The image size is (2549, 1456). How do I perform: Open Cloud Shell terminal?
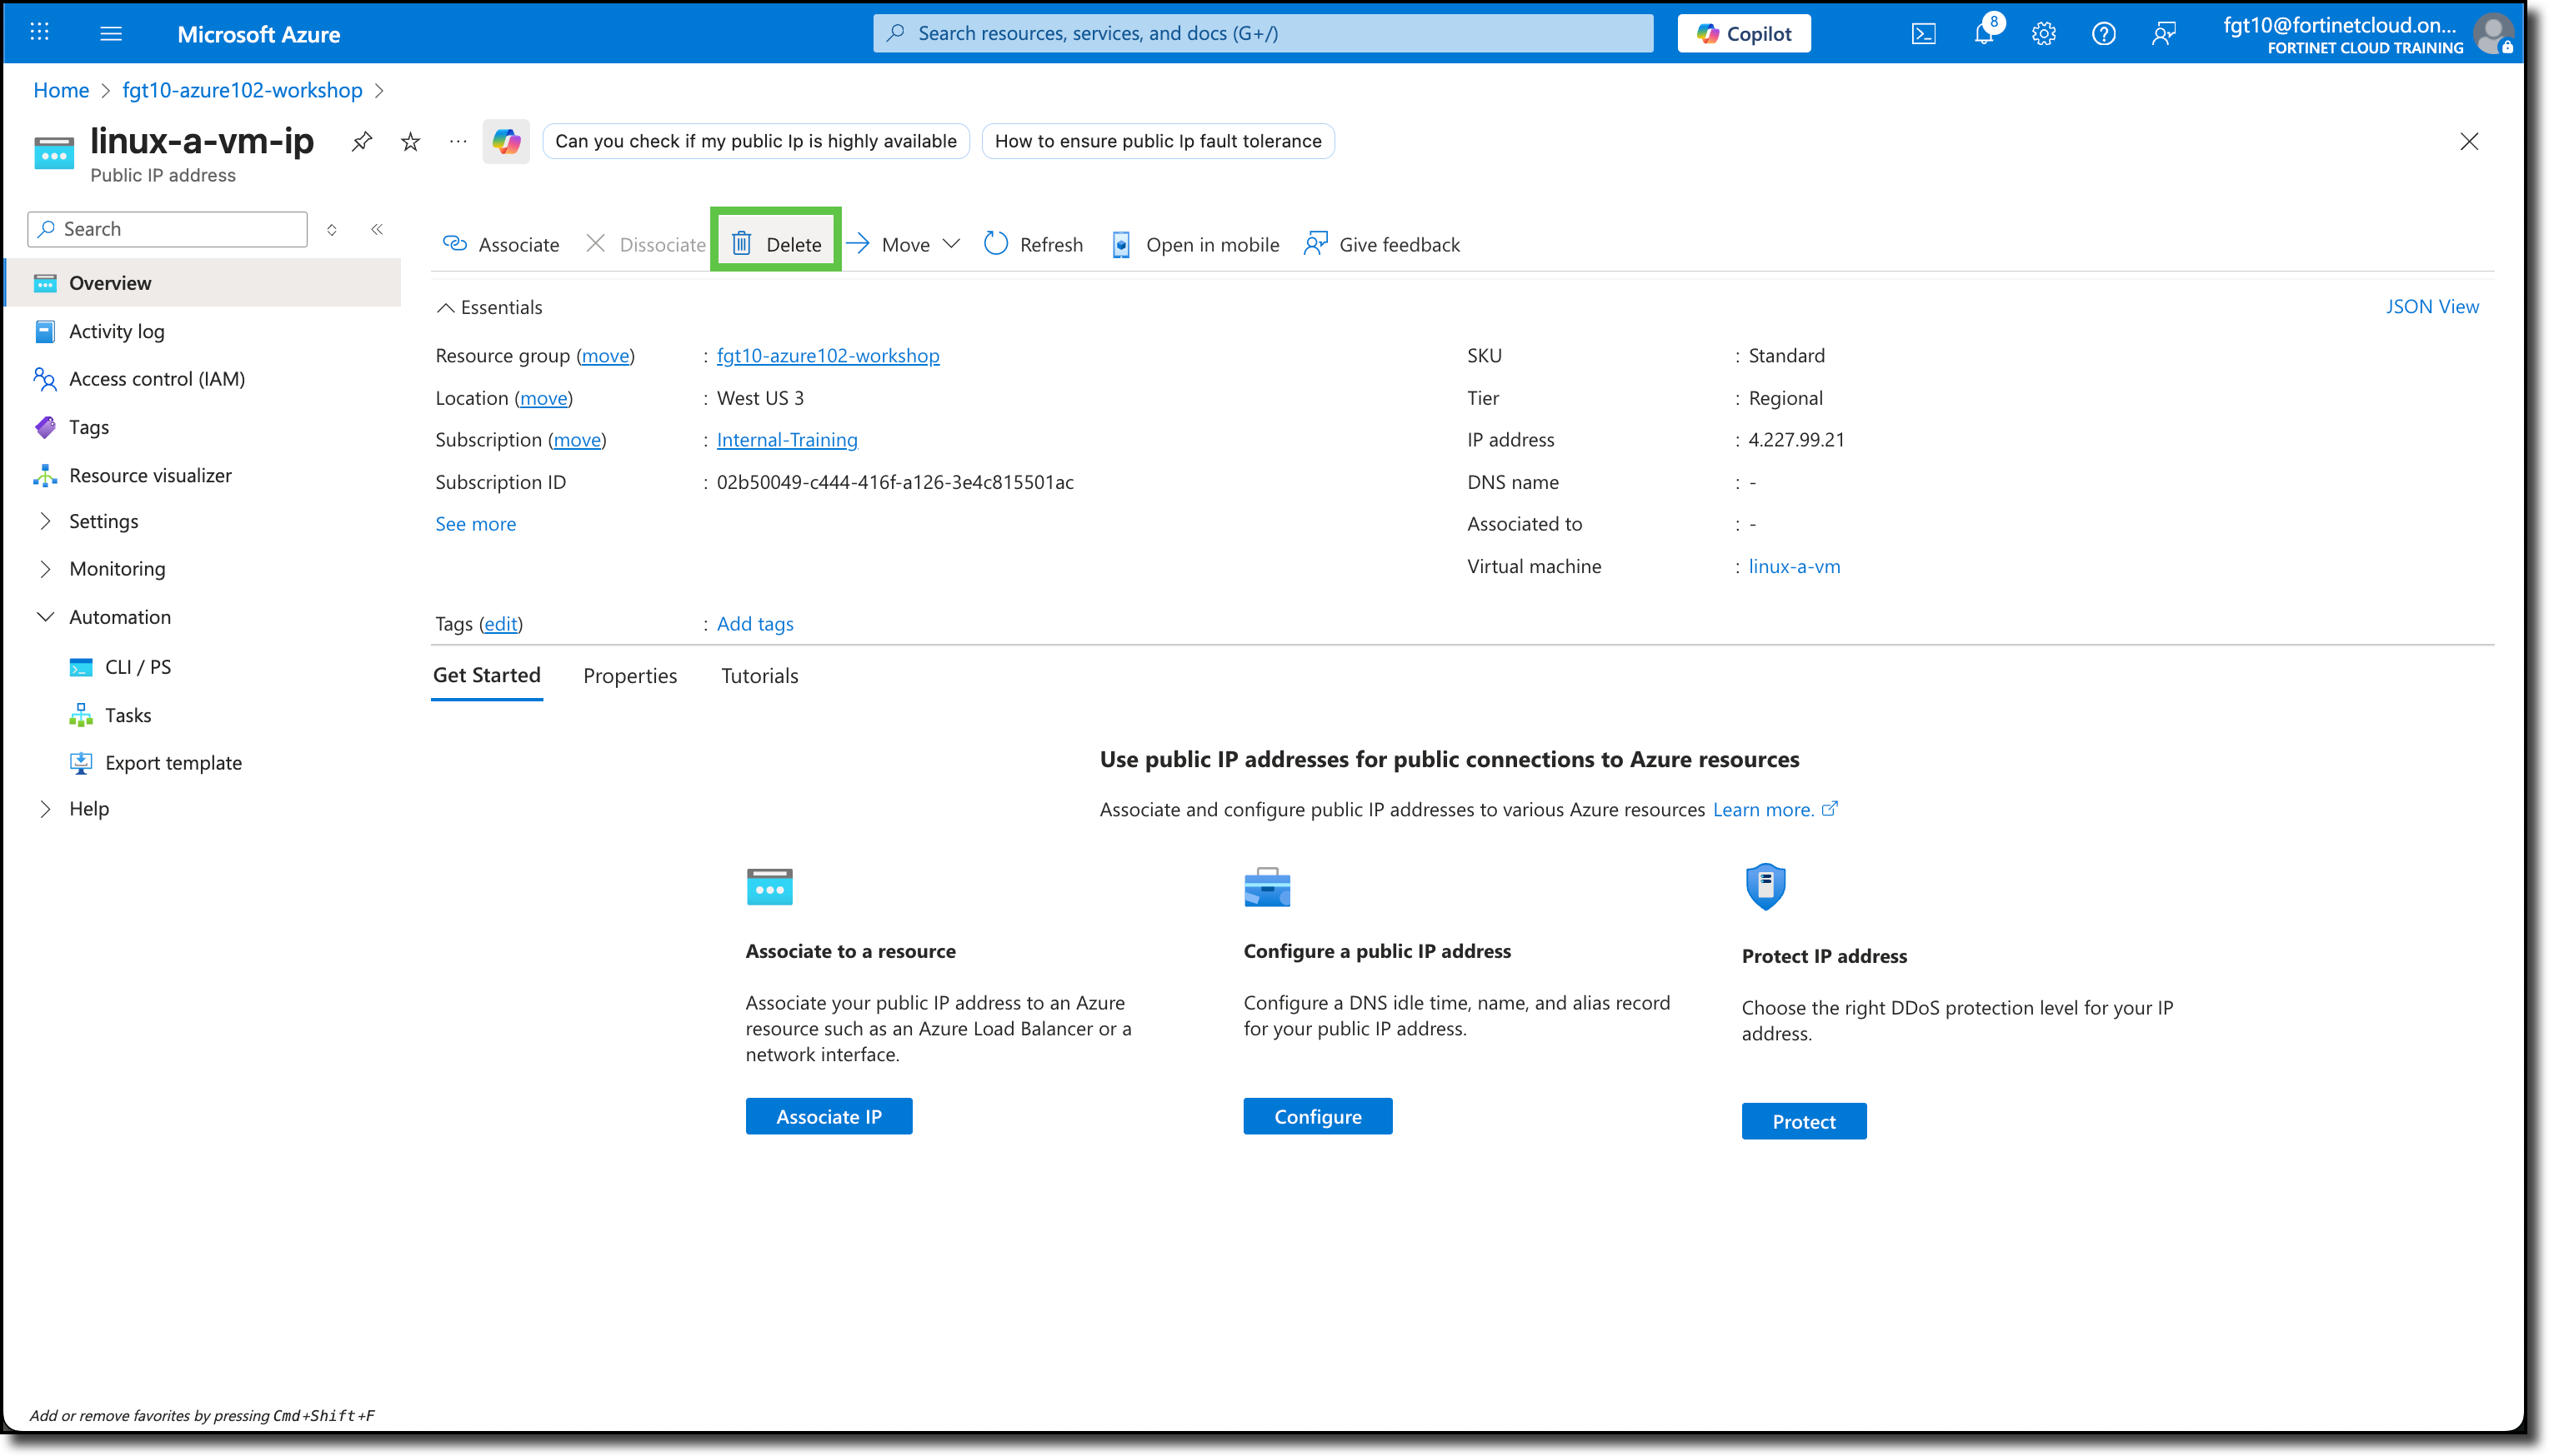tap(1922, 33)
